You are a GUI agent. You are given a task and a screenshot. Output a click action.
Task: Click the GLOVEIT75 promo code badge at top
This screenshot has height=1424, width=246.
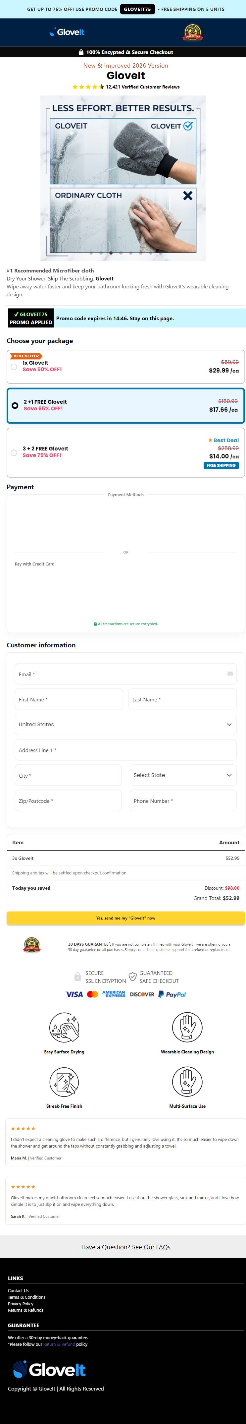[137, 9]
